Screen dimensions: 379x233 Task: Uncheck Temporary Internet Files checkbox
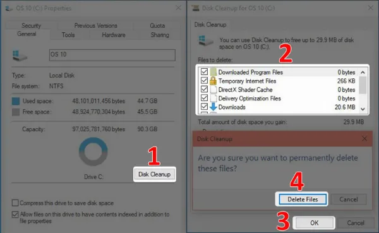(204, 80)
